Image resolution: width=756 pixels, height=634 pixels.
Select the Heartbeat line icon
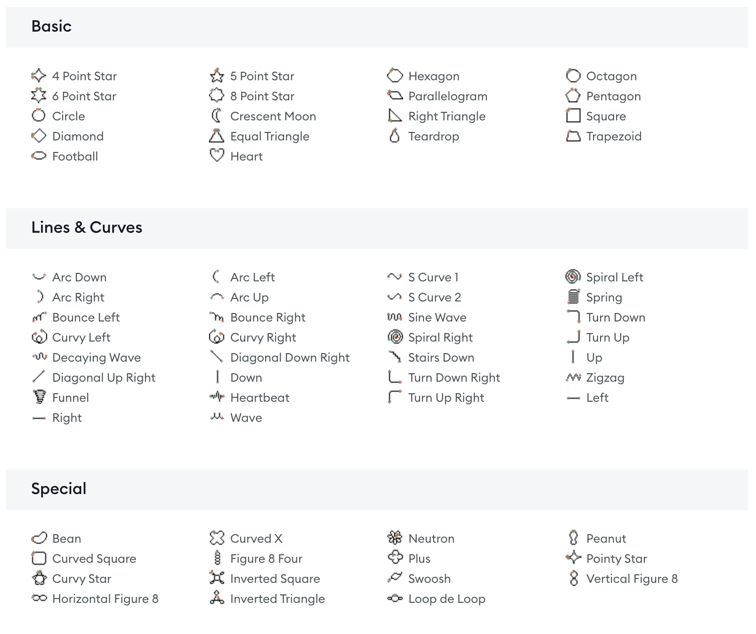(217, 397)
